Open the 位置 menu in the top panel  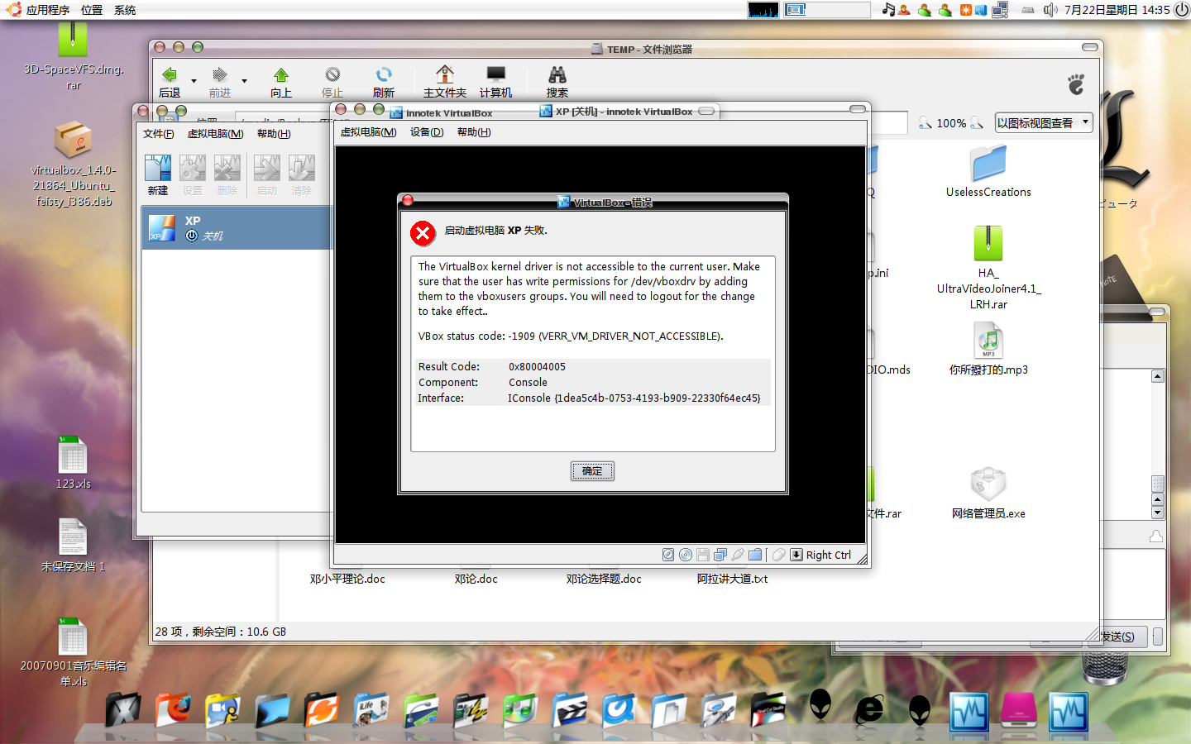point(92,10)
